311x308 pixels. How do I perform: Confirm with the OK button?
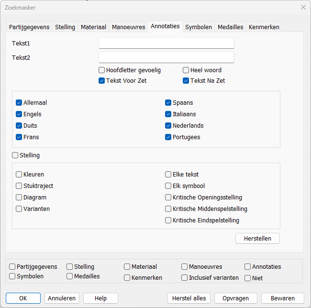pos(23,298)
